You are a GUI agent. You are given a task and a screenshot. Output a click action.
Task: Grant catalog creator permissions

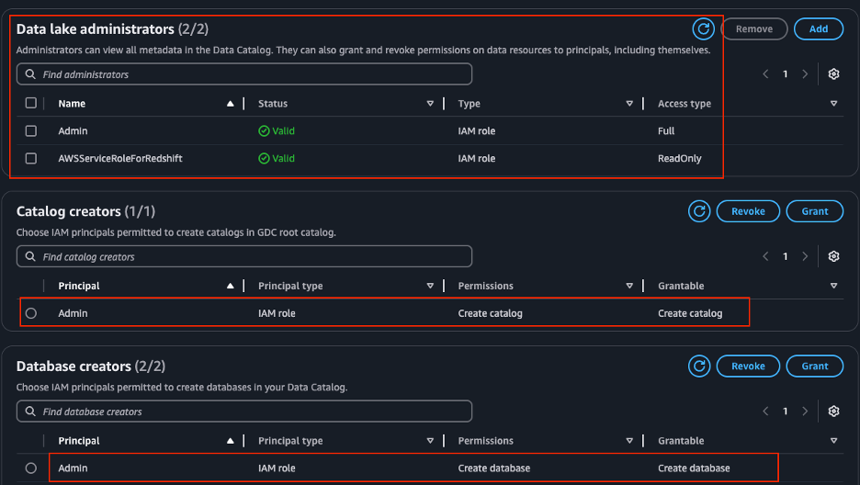[814, 211]
